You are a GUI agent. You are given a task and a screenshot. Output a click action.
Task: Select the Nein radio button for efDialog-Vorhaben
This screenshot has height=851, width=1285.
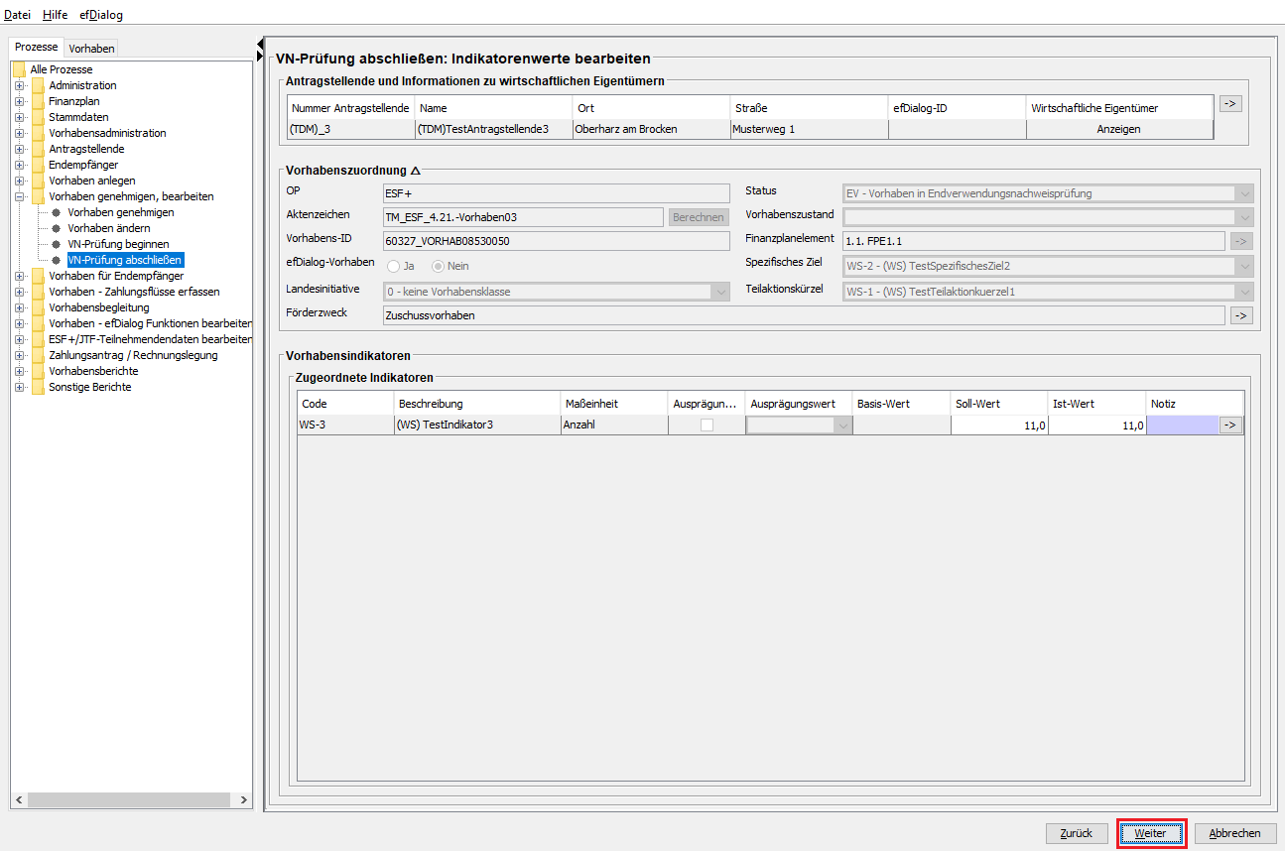438,266
